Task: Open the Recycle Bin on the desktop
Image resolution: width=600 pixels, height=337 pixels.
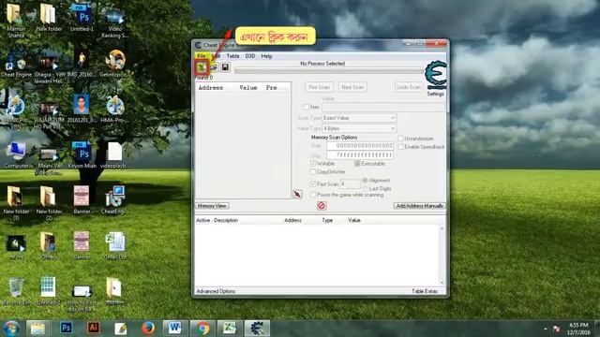Action: point(16,291)
